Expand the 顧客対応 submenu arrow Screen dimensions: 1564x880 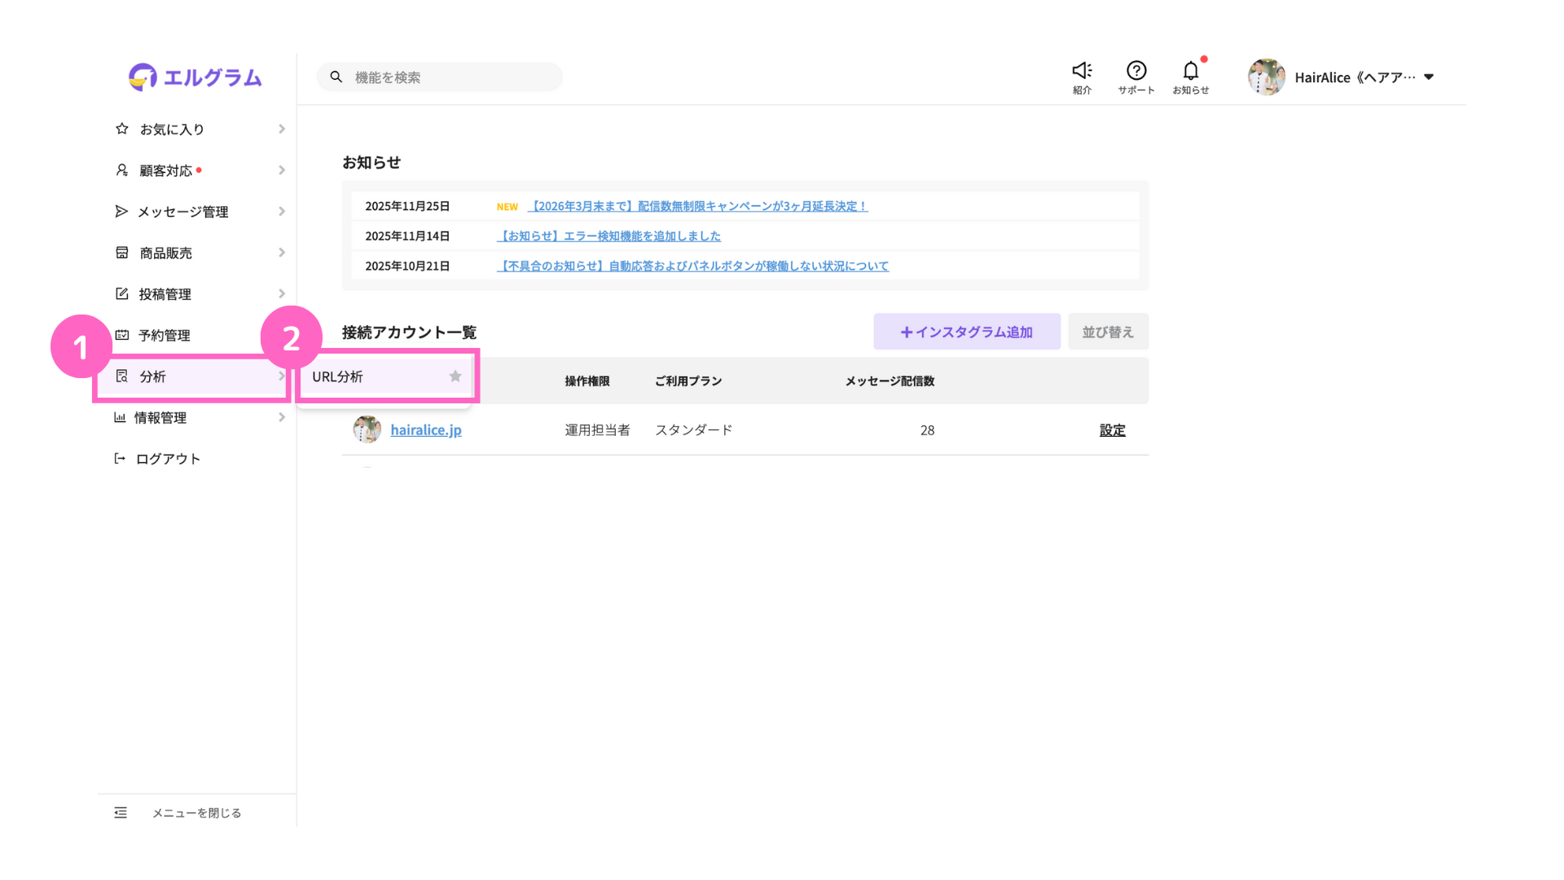click(282, 170)
